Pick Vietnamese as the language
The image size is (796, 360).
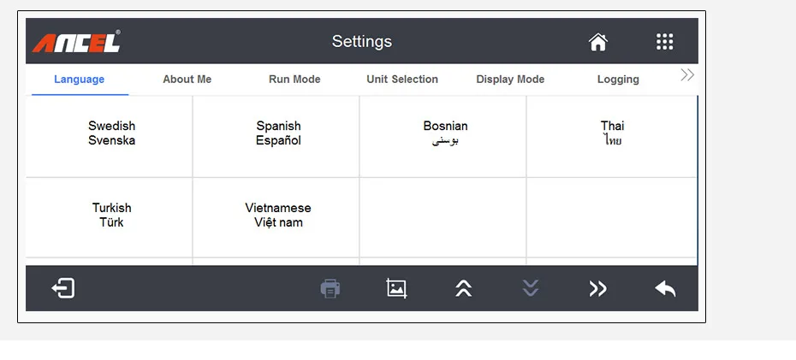click(x=278, y=215)
